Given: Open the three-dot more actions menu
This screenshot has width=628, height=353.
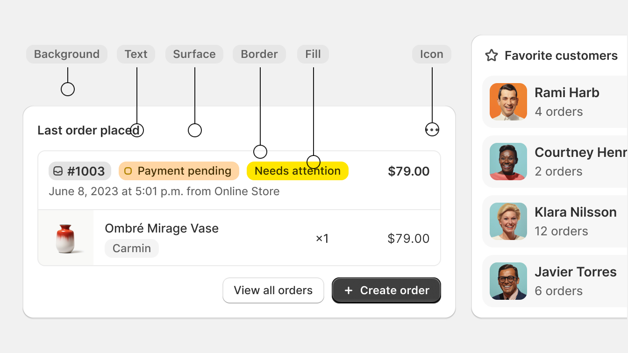Looking at the screenshot, I should pos(432,129).
